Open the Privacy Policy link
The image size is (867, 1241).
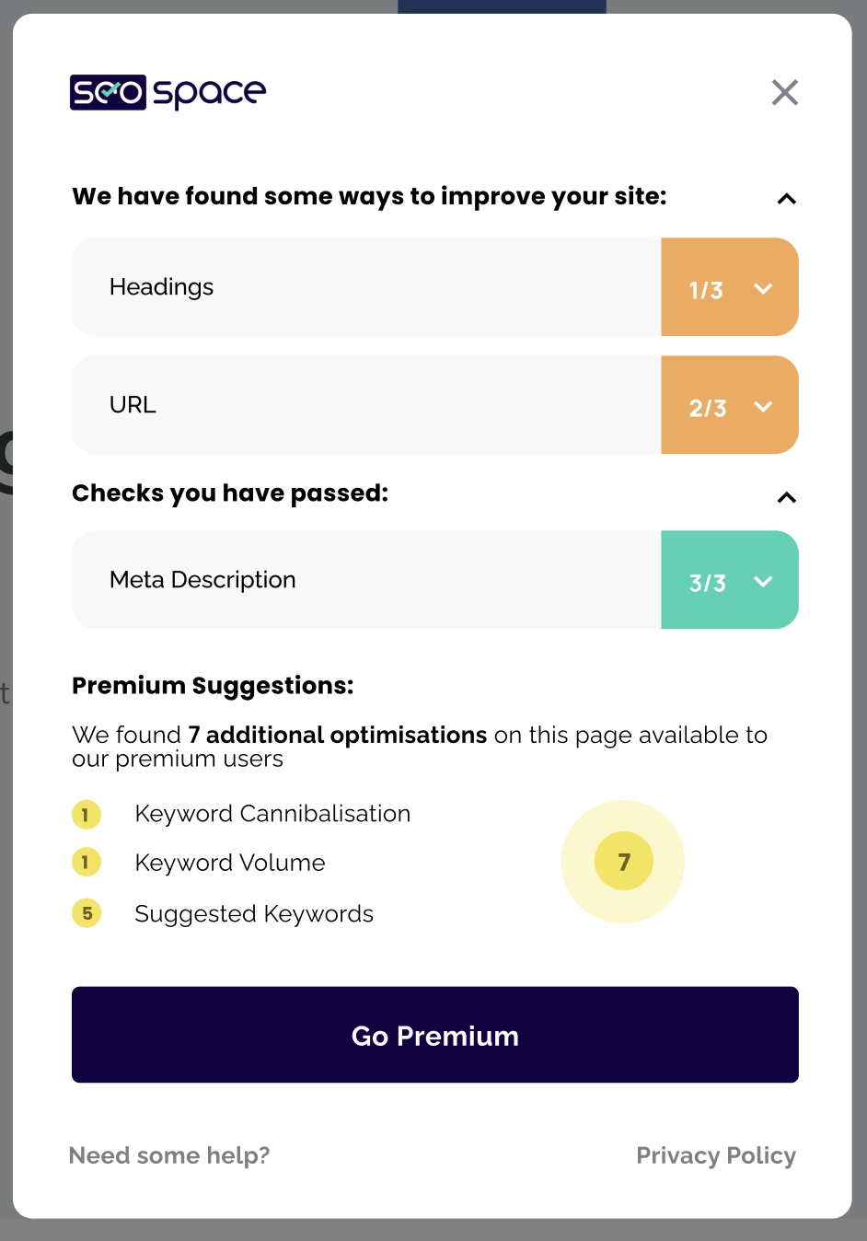coord(716,1155)
